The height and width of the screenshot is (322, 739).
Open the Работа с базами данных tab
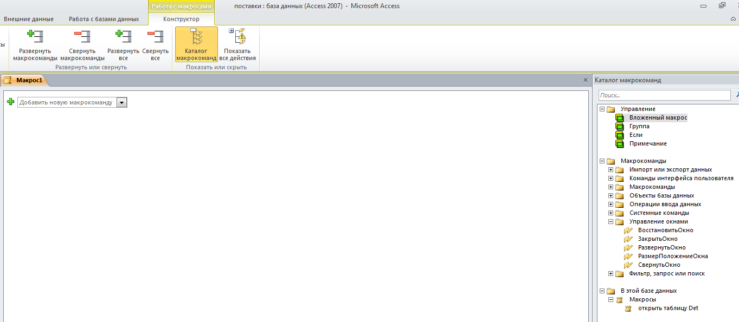pyautogui.click(x=104, y=19)
